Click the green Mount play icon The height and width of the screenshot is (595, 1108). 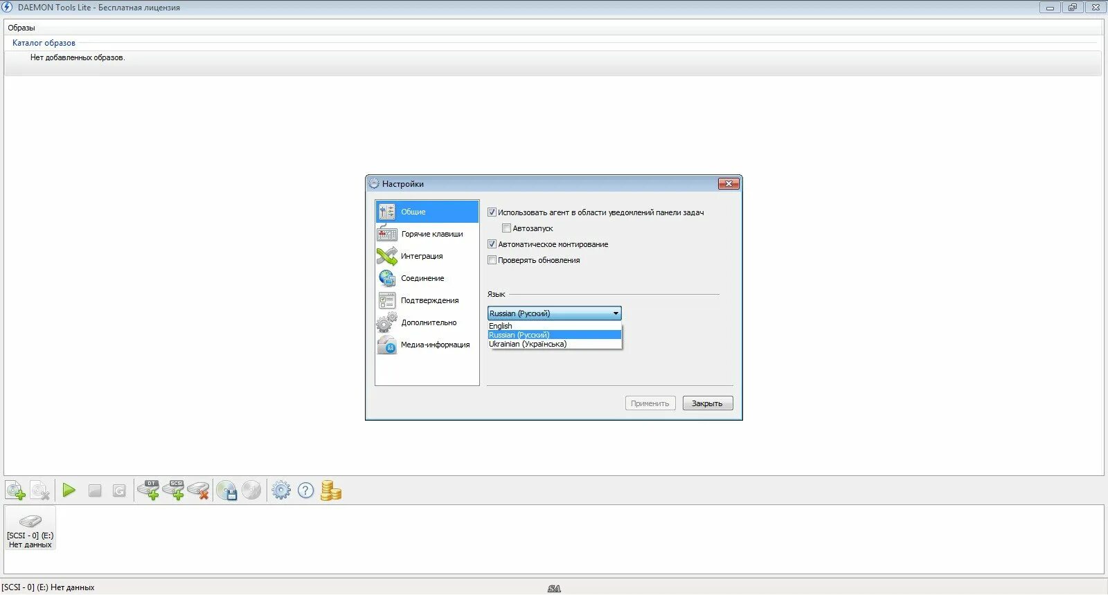pyautogui.click(x=69, y=491)
